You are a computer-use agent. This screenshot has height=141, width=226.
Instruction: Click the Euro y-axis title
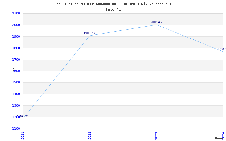14,71
